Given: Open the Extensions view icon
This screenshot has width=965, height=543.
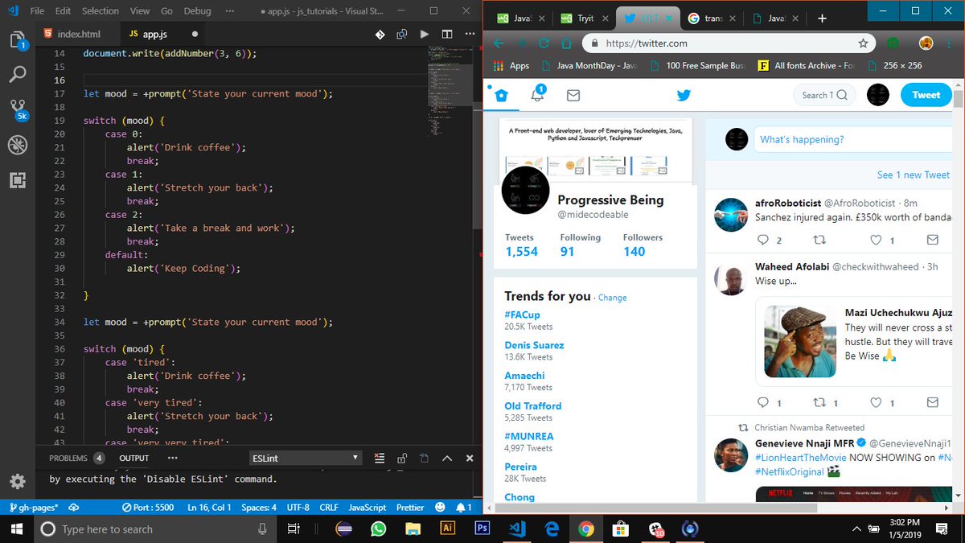Looking at the screenshot, I should point(17,179).
